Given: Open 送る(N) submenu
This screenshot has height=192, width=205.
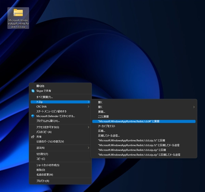Looking at the screenshot, I should pos(60,148).
